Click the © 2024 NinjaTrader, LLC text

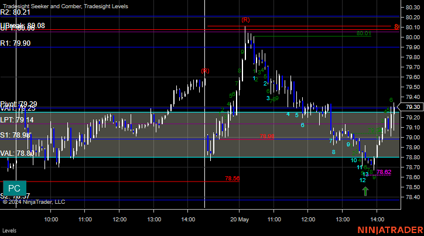click(x=34, y=202)
